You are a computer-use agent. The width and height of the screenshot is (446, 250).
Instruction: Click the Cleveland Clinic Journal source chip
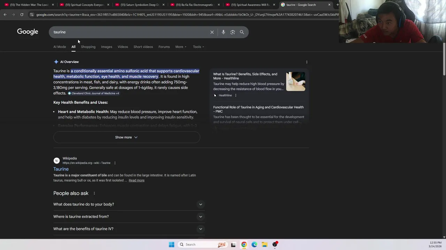point(93,93)
